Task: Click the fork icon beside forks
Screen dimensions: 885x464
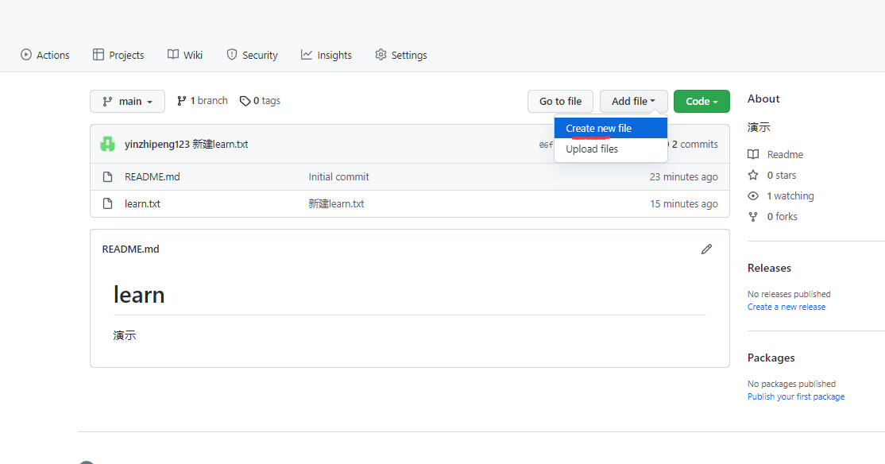Action: pyautogui.click(x=753, y=217)
